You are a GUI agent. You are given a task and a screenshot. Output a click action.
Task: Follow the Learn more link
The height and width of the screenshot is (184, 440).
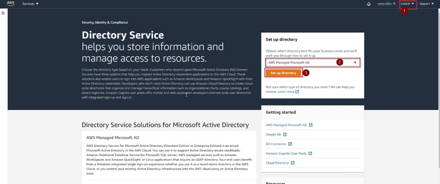(286, 92)
